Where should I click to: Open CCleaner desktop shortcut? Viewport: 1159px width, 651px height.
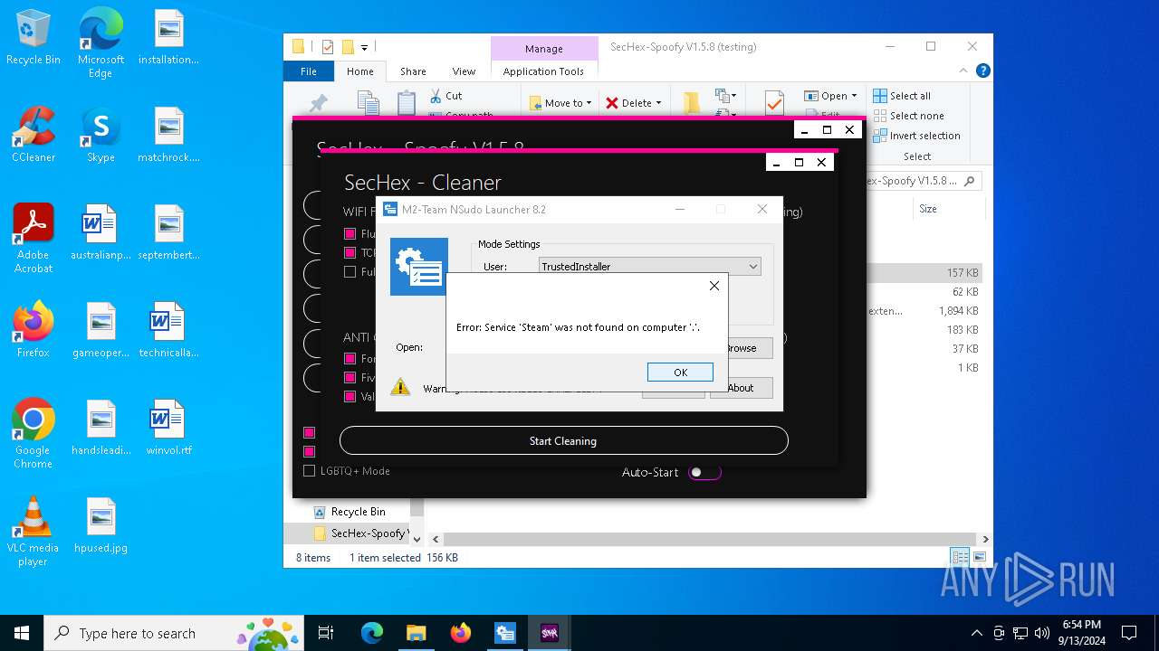click(x=34, y=134)
